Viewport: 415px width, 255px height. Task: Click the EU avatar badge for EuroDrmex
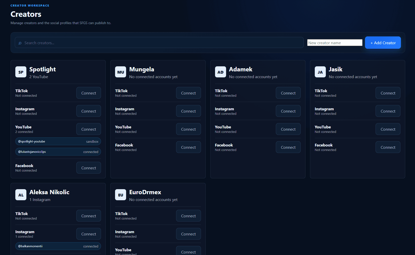(x=121, y=195)
